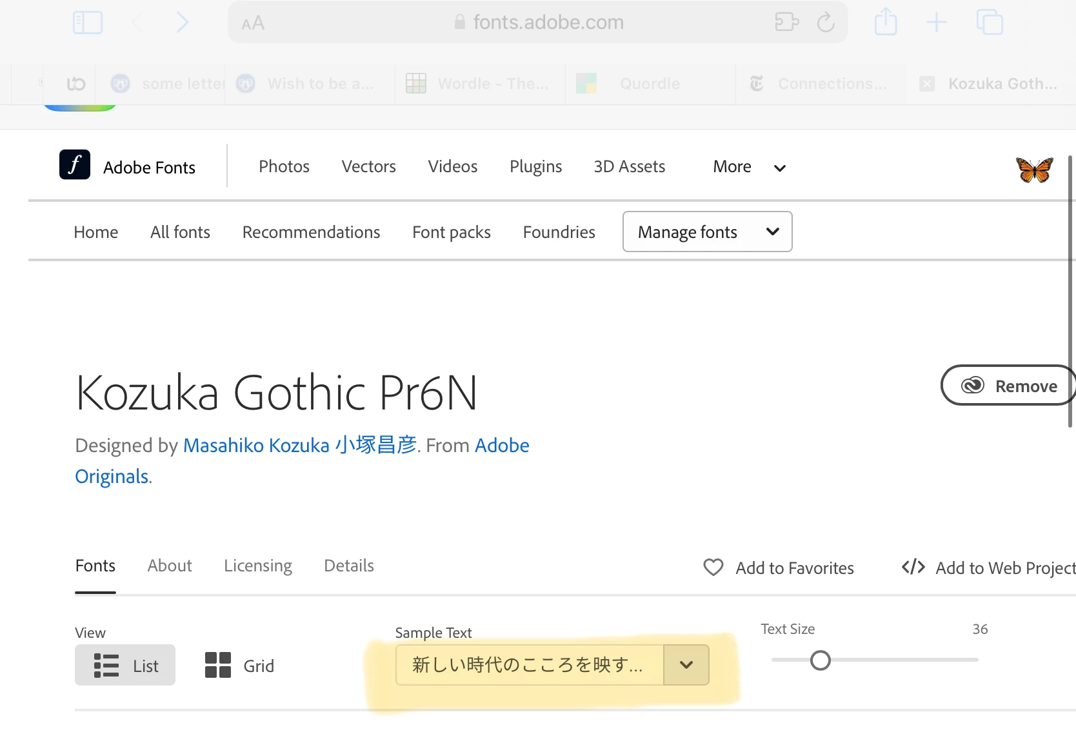Open the Vectors nav link

pyautogui.click(x=369, y=166)
